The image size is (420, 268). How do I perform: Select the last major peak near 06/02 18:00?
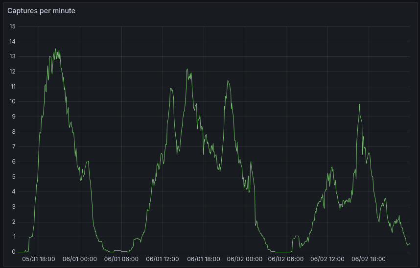[359, 104]
